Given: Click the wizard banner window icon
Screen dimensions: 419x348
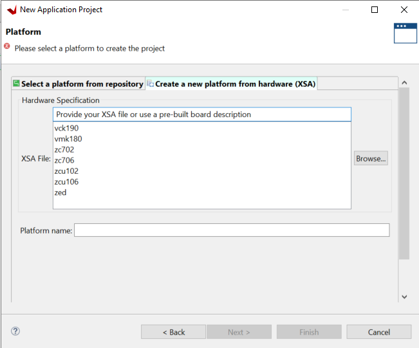Looking at the screenshot, I should [405, 33].
